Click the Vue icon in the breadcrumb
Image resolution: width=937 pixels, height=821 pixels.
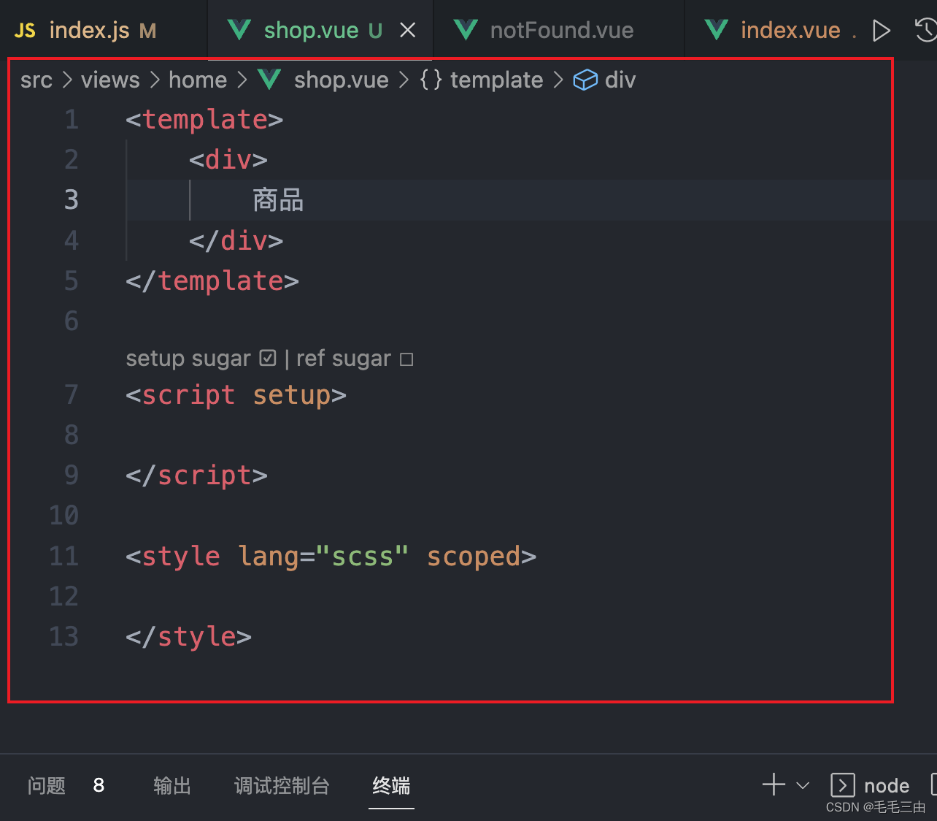[x=269, y=80]
